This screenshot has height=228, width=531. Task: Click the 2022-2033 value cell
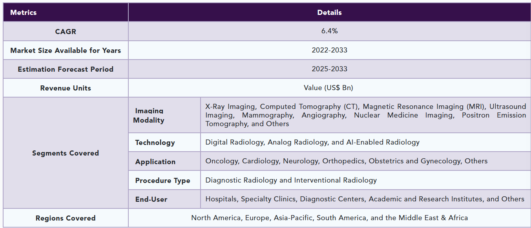[x=329, y=50]
